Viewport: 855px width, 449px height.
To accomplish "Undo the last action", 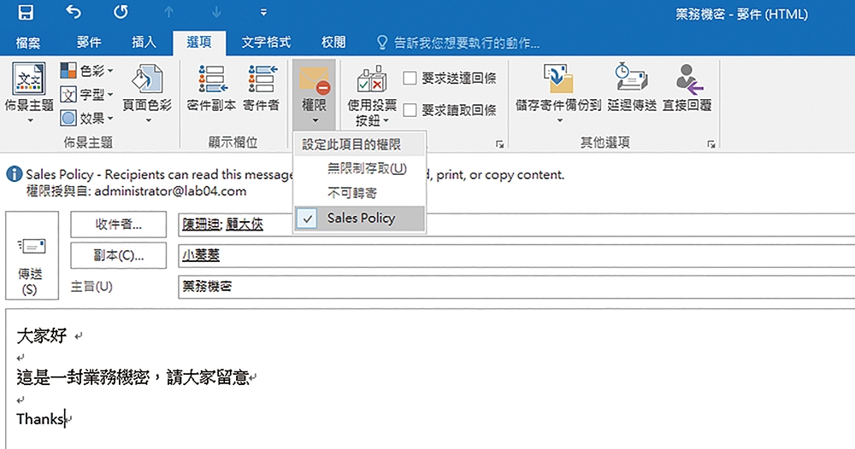I will click(x=73, y=12).
